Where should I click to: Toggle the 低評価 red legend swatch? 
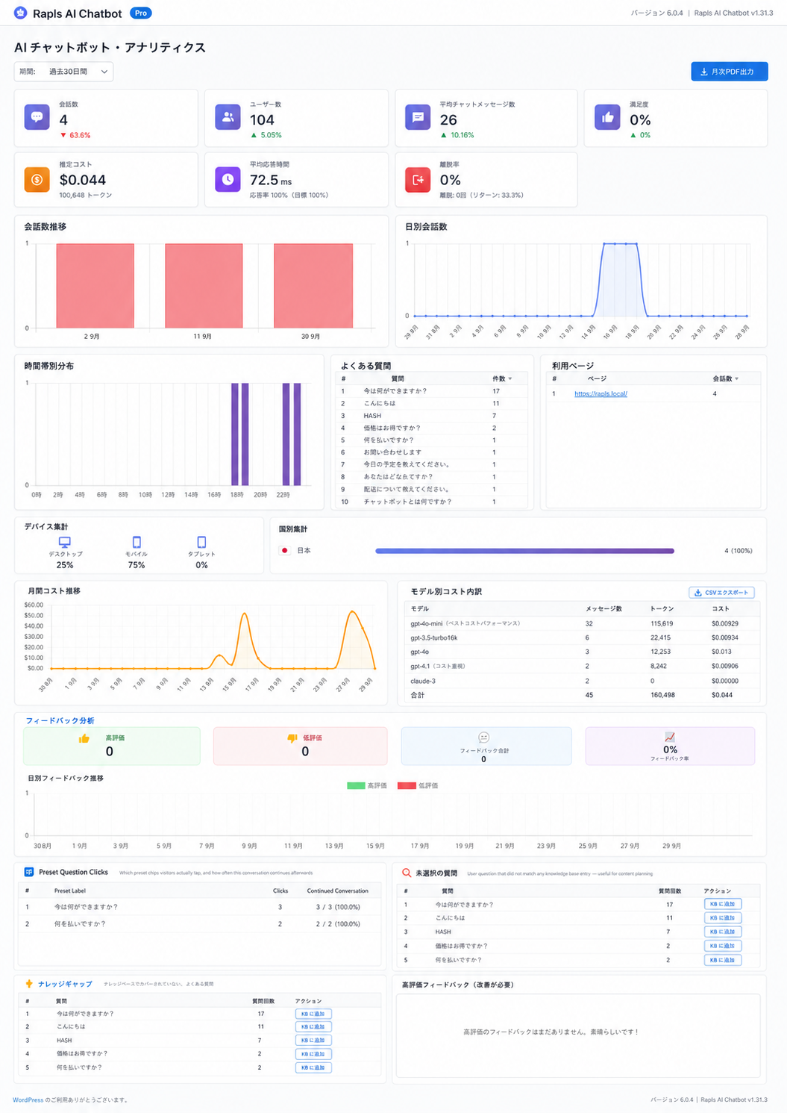click(407, 785)
